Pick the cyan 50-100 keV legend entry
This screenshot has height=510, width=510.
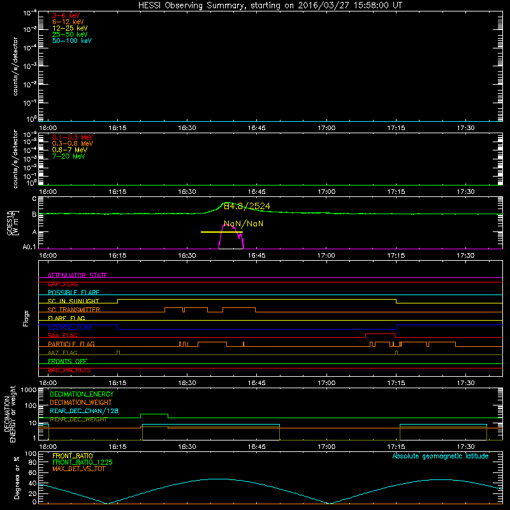point(72,41)
